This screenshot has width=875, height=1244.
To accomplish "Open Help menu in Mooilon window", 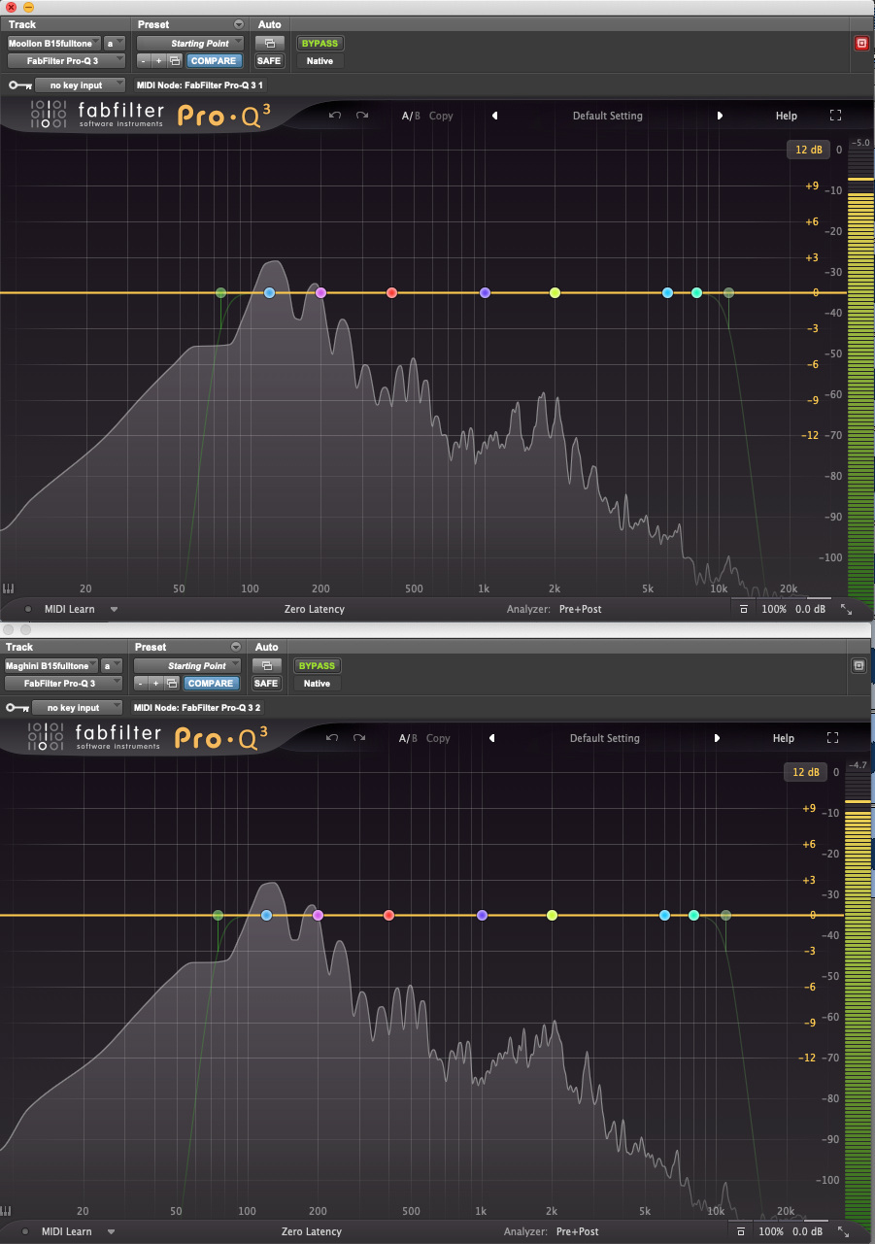I will tap(787, 116).
